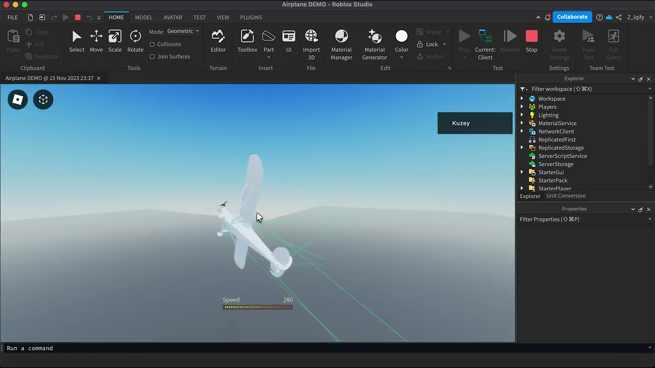Switch to the Unit Conversion tab
This screenshot has height=368, width=655.
(565, 196)
